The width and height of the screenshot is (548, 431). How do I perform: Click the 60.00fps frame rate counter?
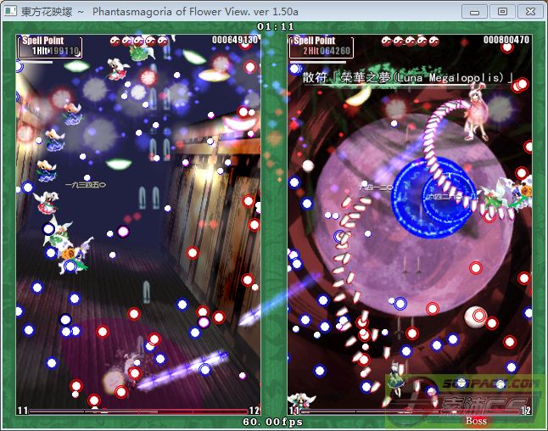(x=273, y=422)
